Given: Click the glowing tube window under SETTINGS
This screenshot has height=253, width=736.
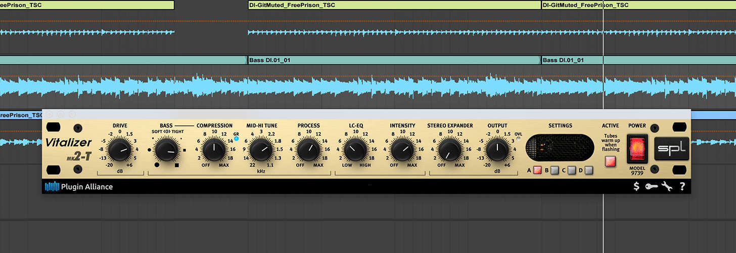Looking at the screenshot, I should click(x=559, y=148).
